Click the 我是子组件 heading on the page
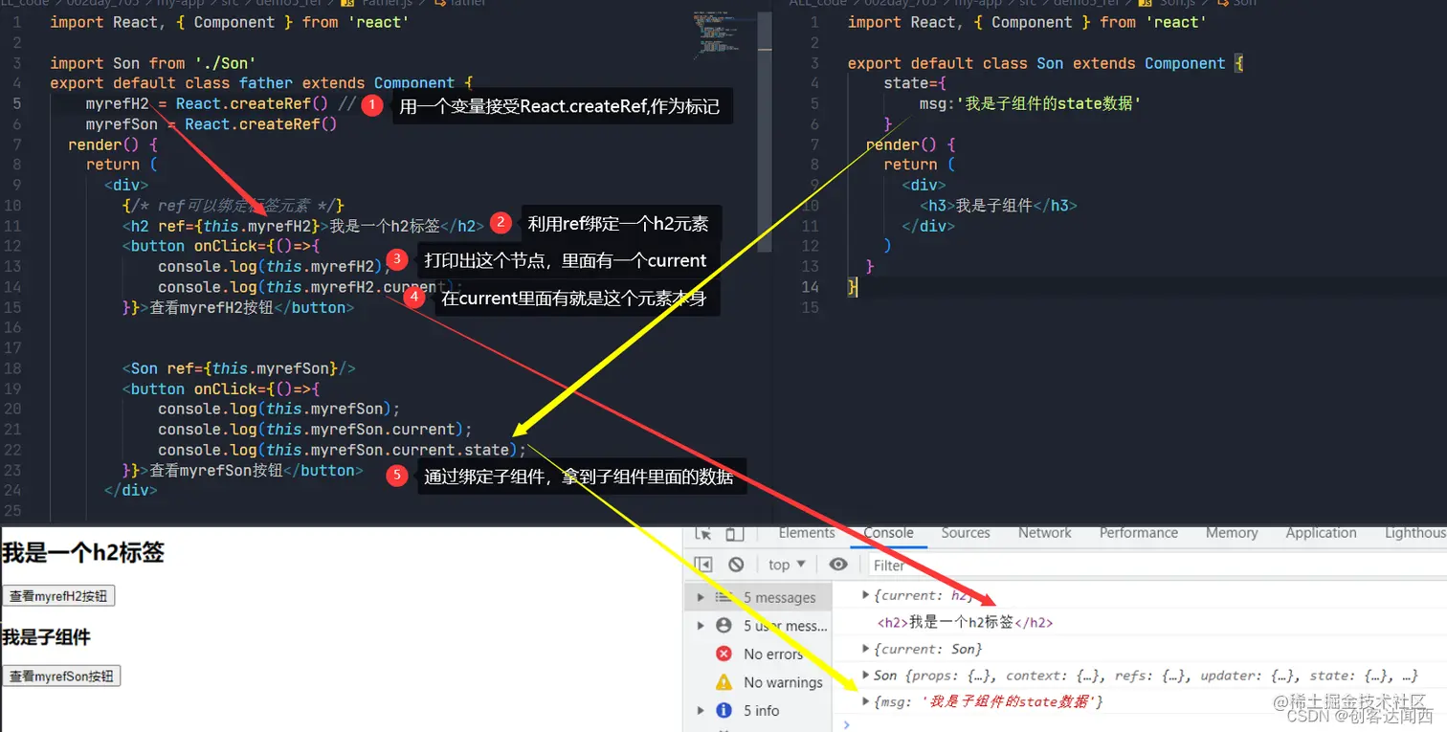The width and height of the screenshot is (1447, 732). point(46,636)
